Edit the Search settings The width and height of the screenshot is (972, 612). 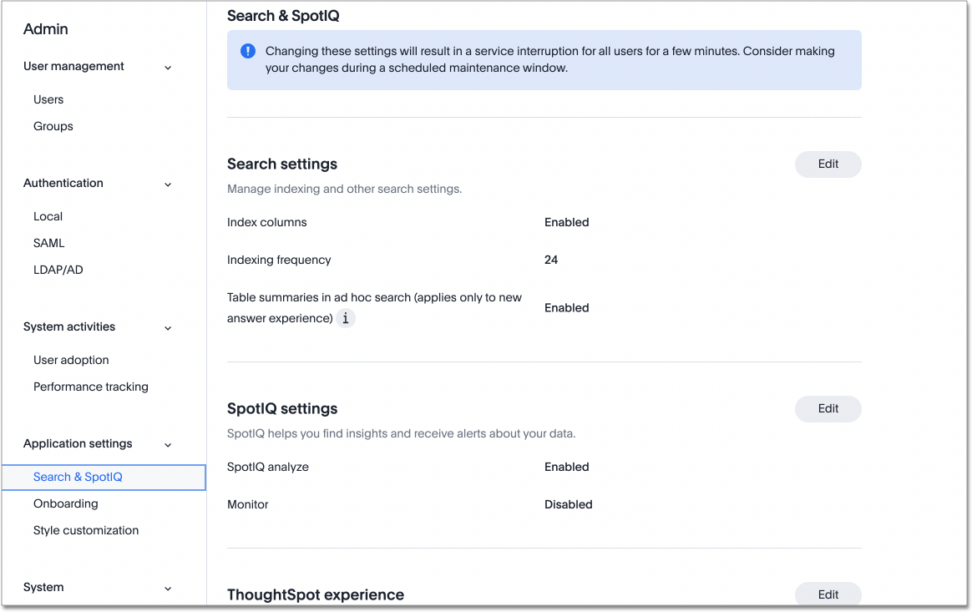point(828,164)
